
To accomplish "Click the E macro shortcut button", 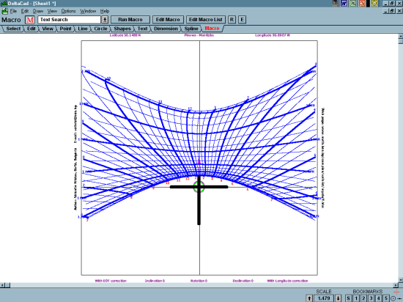I will [242, 20].
